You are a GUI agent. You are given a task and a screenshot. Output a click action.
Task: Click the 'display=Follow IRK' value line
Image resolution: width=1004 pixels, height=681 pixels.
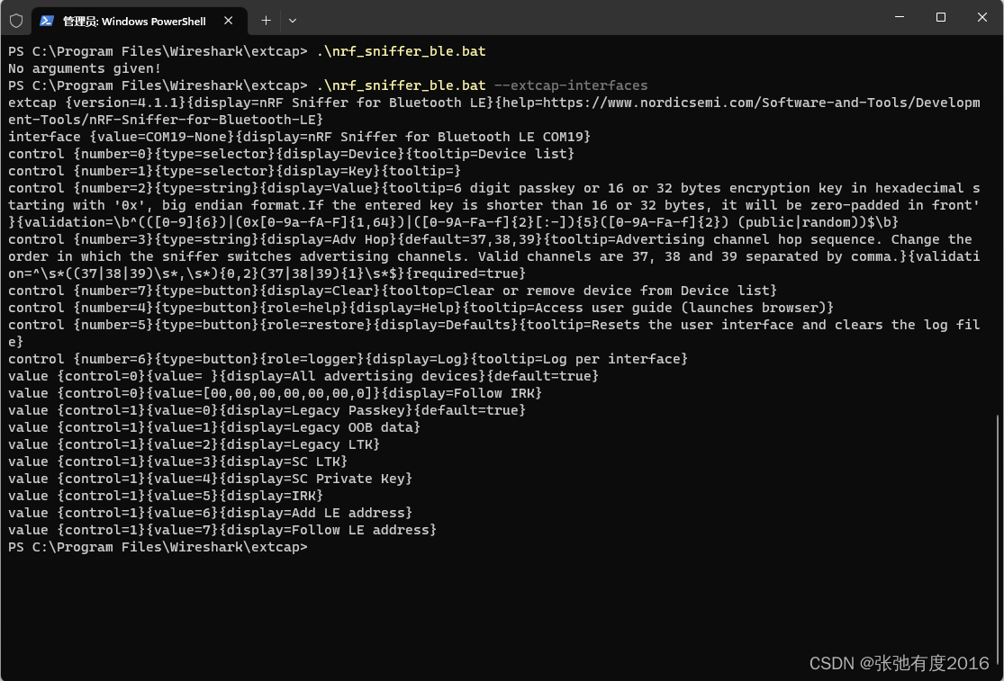pos(275,393)
